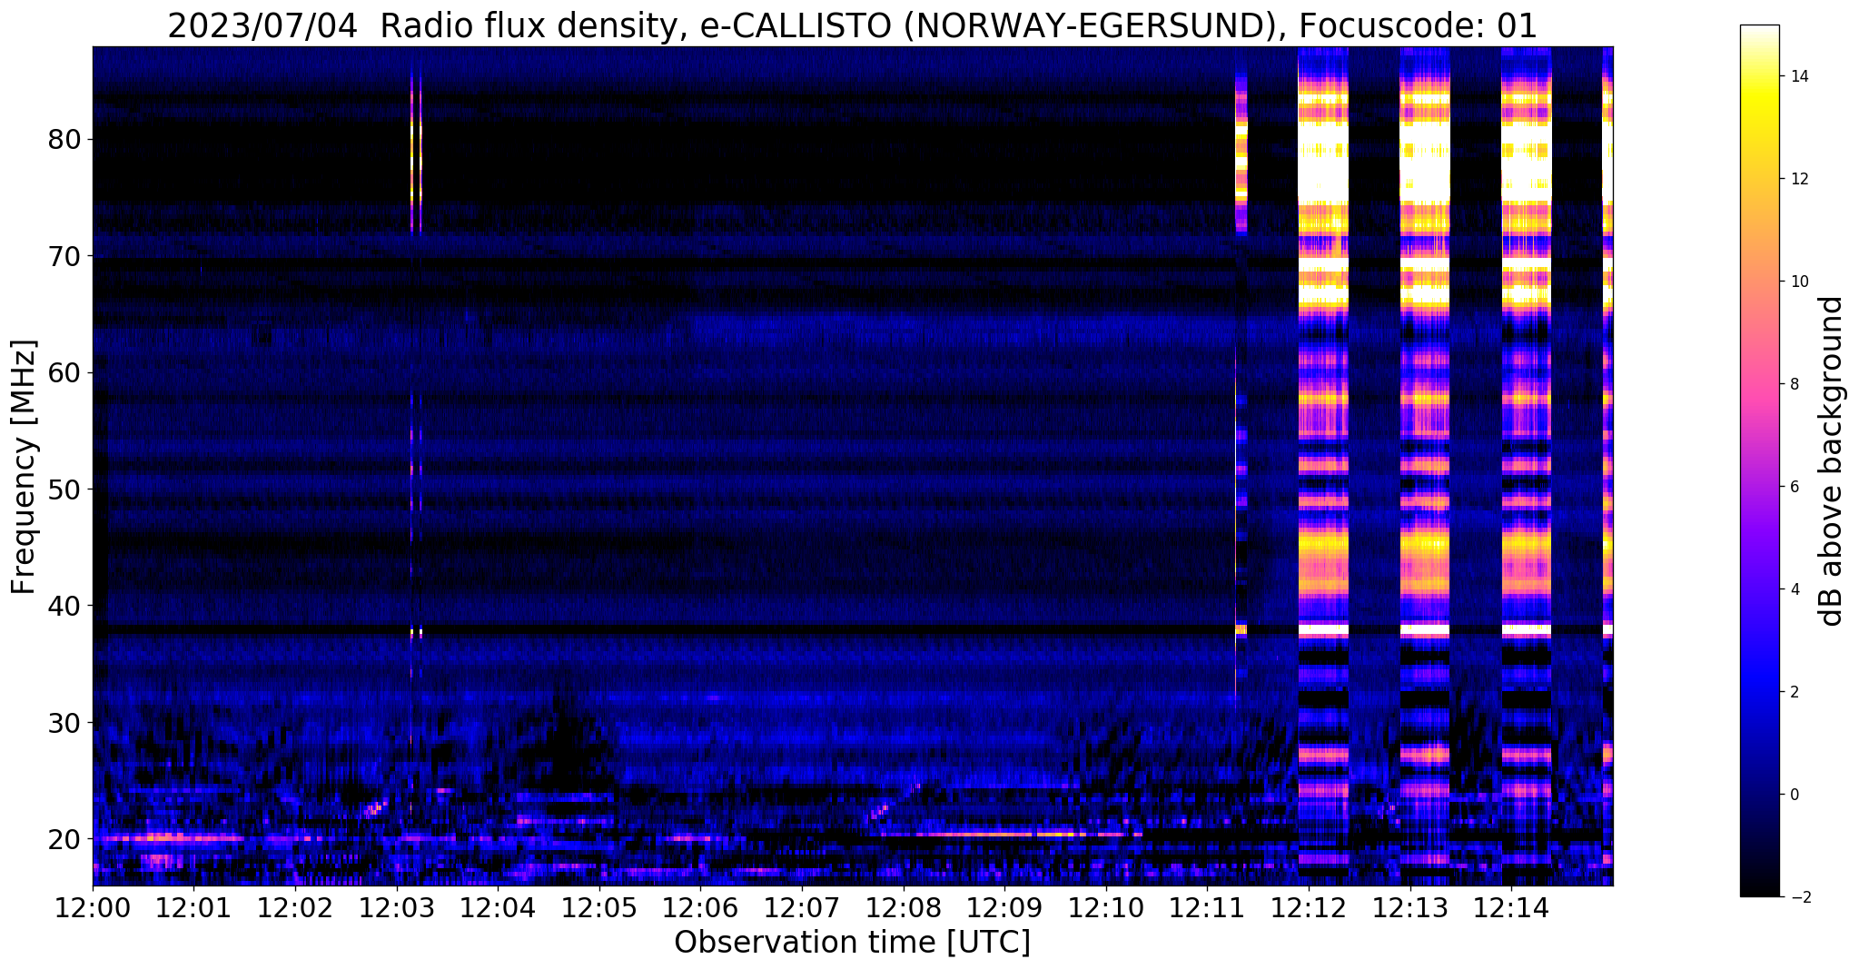Click the colorbar tick label 10
Image resolution: width=1859 pixels, height=969 pixels.
[x=1799, y=282]
